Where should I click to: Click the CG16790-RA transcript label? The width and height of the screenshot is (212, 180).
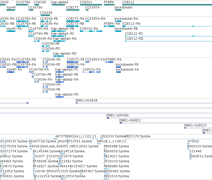[x=38, y=29]
